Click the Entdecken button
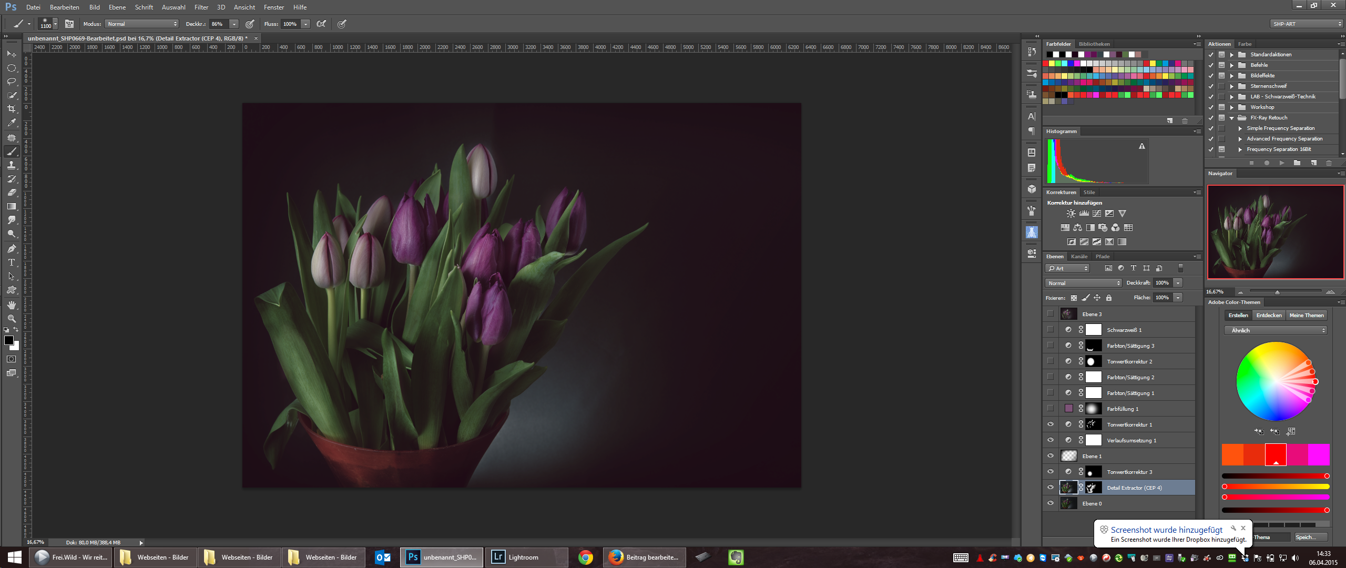Image resolution: width=1346 pixels, height=568 pixels. tap(1269, 316)
